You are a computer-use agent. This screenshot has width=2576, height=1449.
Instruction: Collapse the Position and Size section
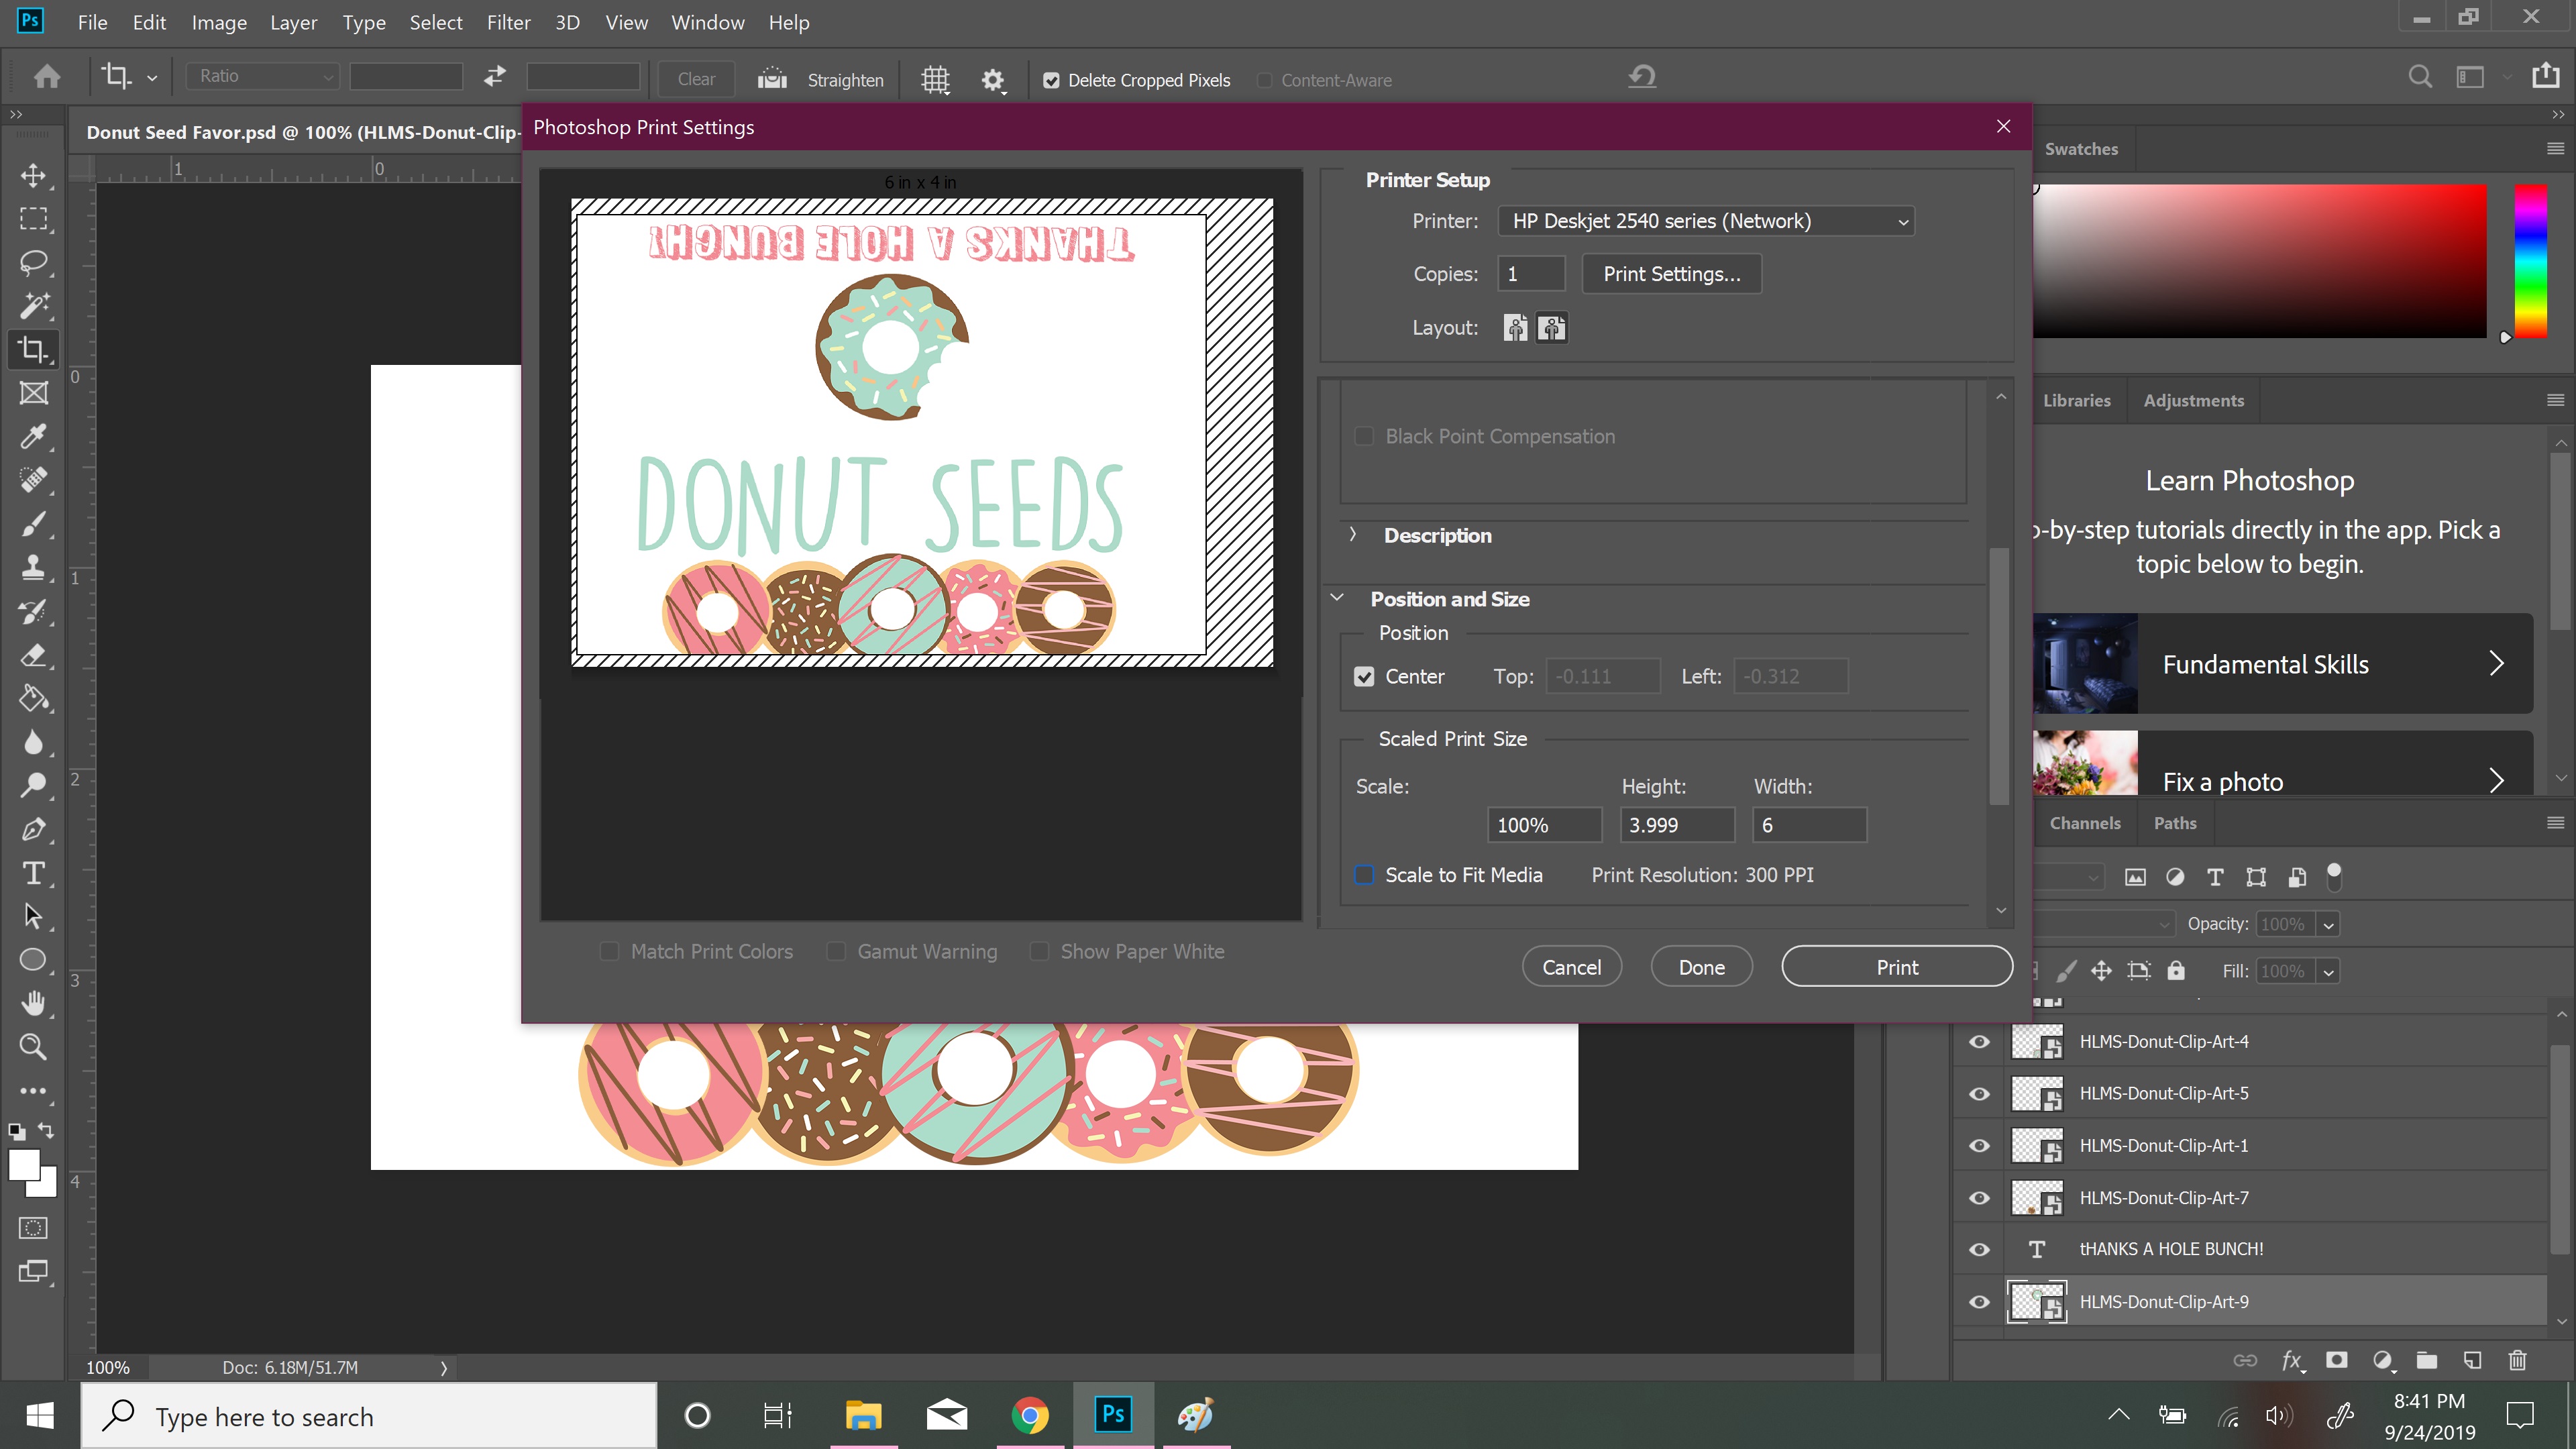(x=1338, y=598)
